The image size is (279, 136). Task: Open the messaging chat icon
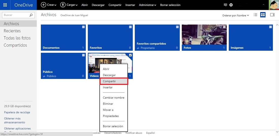pyautogui.click(x=225, y=5)
